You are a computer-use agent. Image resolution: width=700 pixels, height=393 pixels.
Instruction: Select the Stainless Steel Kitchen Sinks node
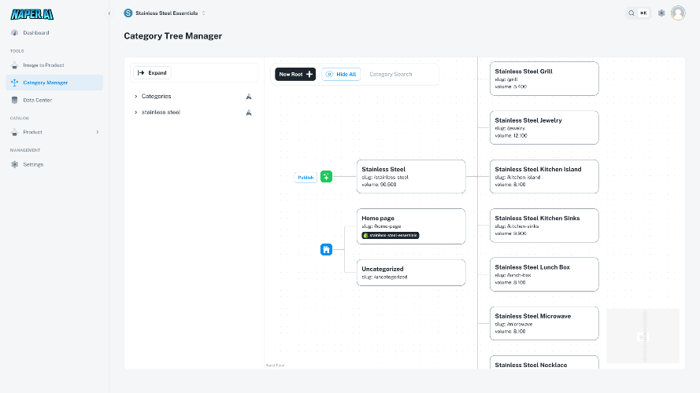[544, 226]
